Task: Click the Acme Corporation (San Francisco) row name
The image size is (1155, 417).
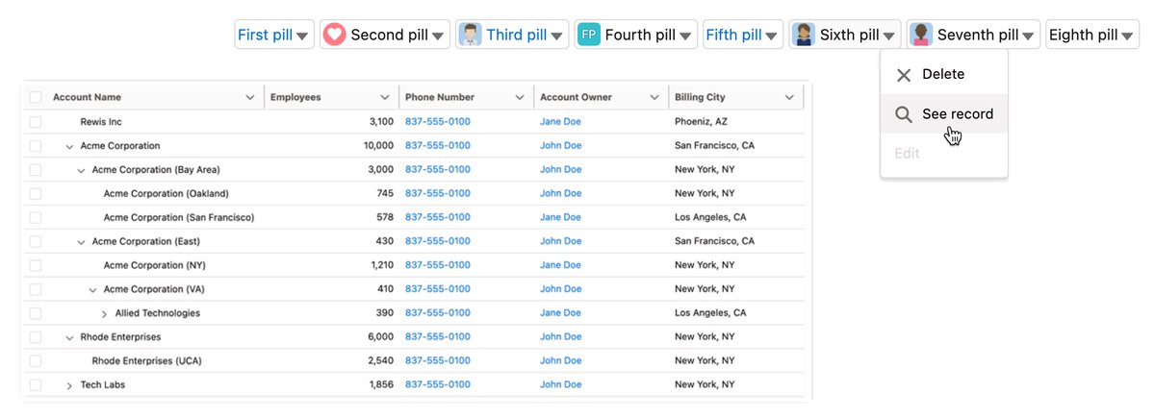Action: [x=179, y=217]
